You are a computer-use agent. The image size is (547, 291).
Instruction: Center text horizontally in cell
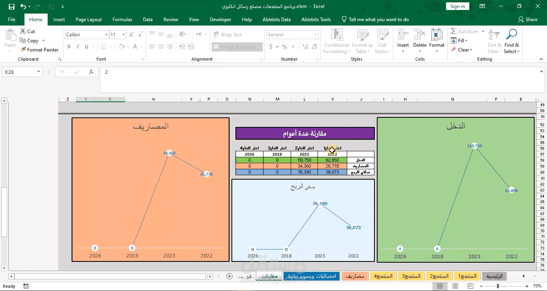pyautogui.click(x=161, y=47)
